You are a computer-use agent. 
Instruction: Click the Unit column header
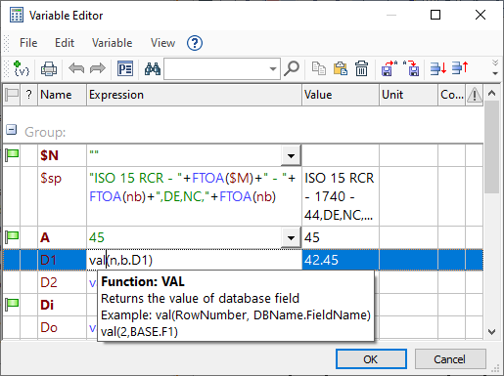coord(408,95)
